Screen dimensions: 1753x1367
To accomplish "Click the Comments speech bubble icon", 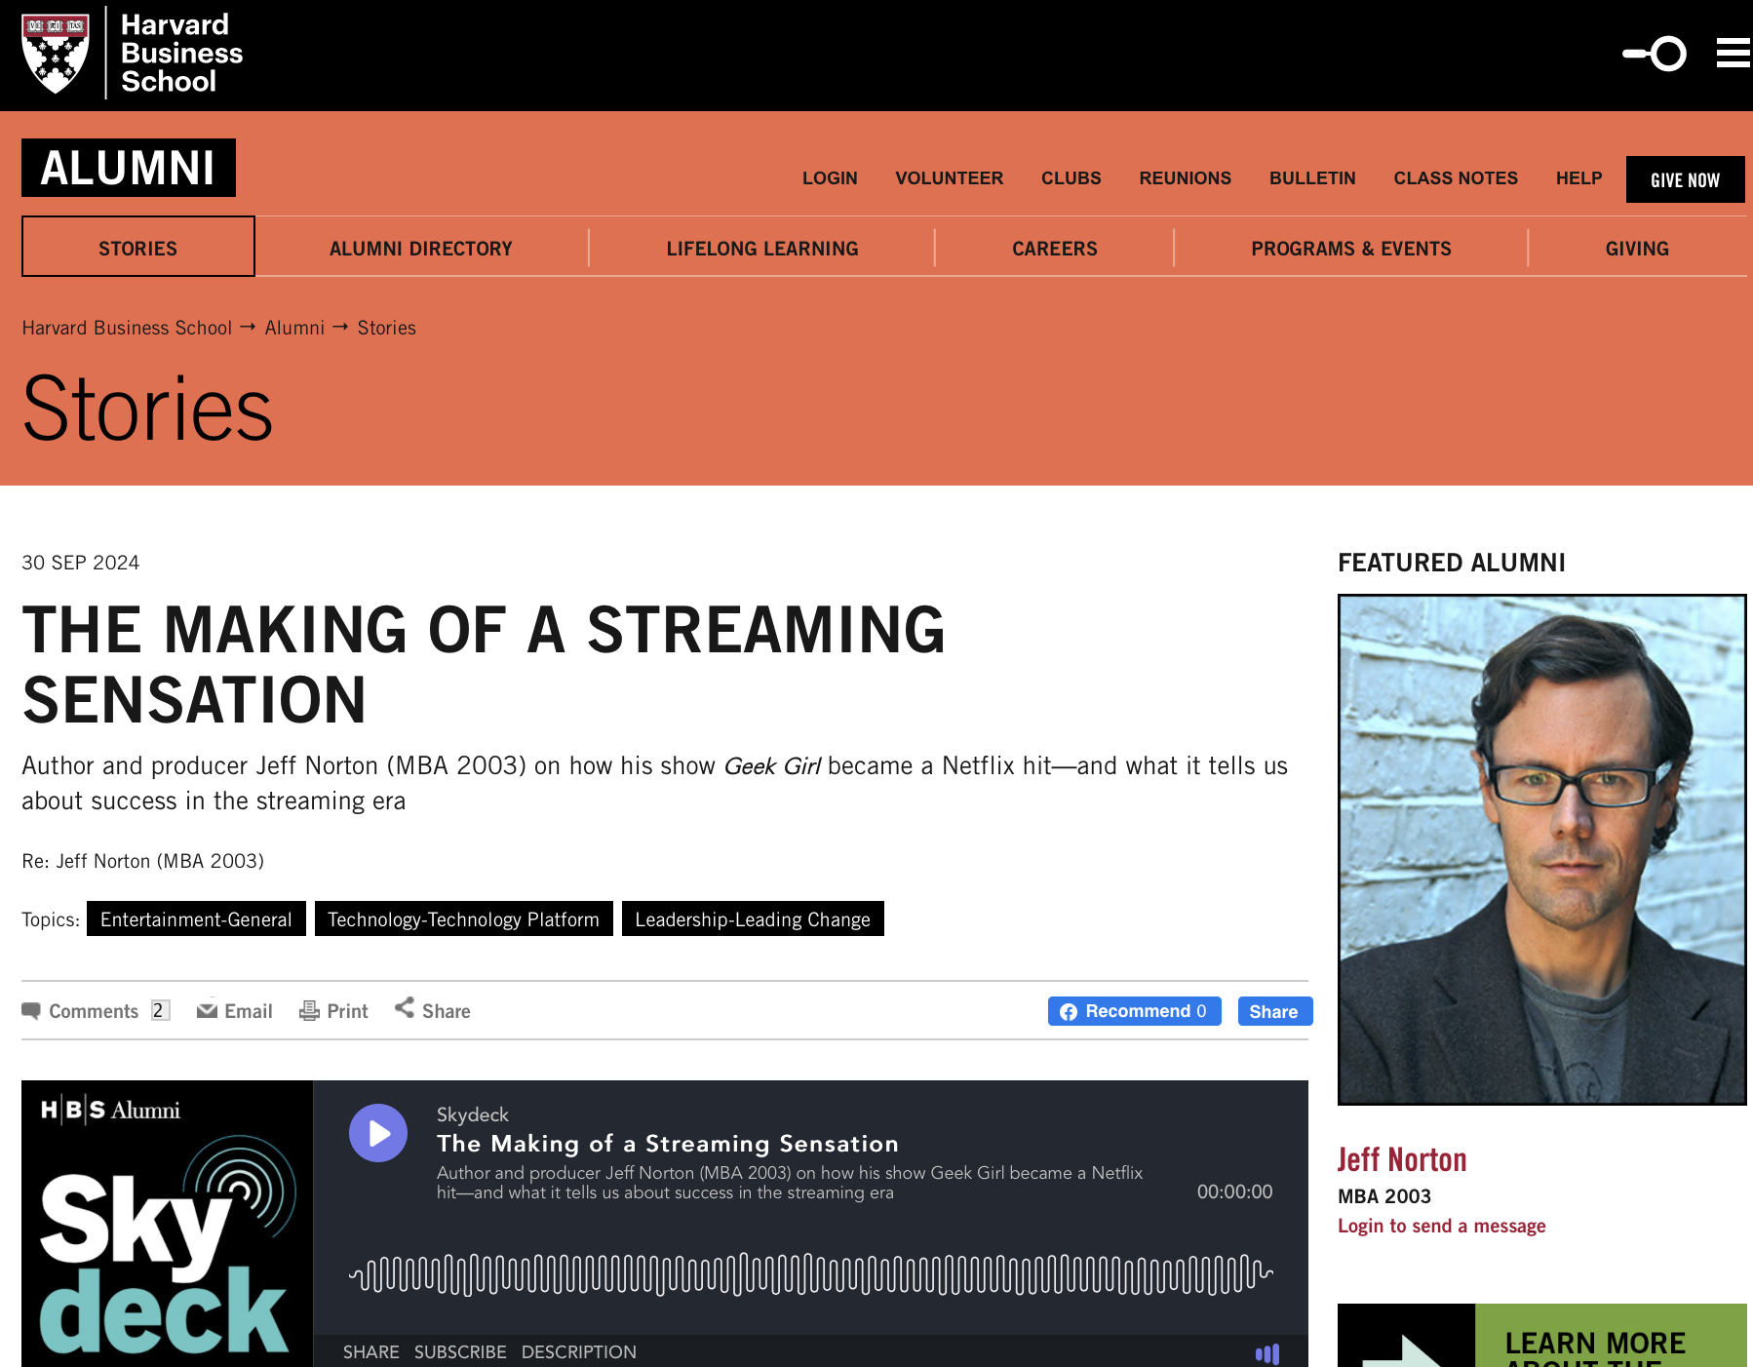I will (31, 1011).
